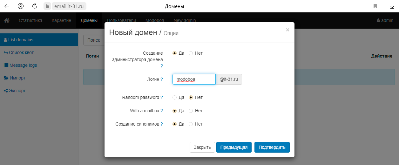Click help icon next to Random password
399x165 pixels.
pos(162,97)
